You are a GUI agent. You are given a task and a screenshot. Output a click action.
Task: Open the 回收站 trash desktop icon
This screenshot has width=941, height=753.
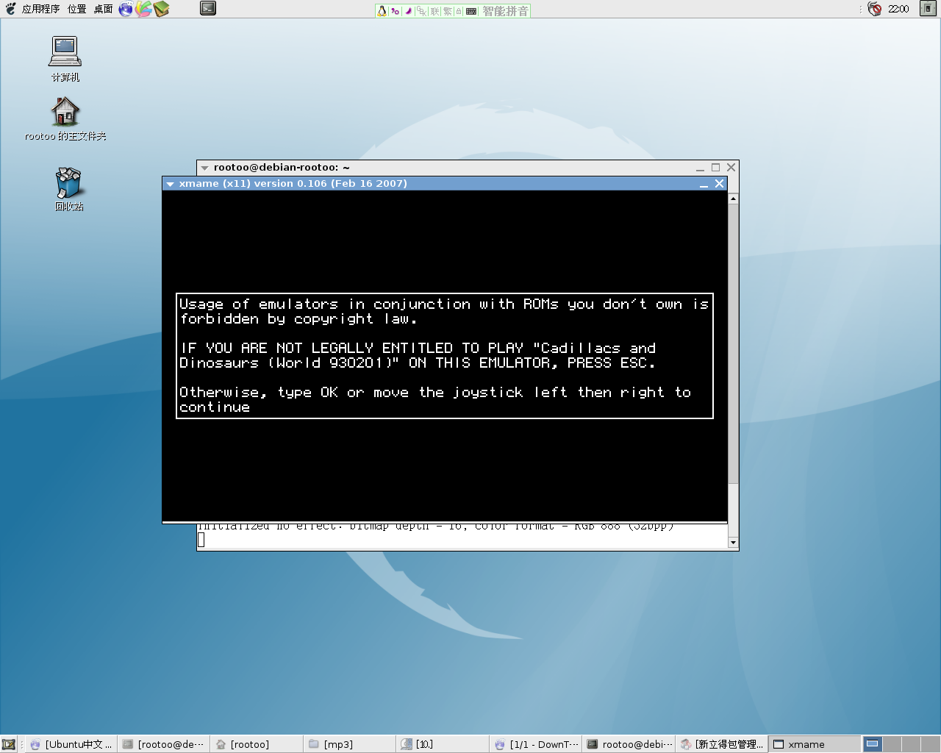point(68,189)
